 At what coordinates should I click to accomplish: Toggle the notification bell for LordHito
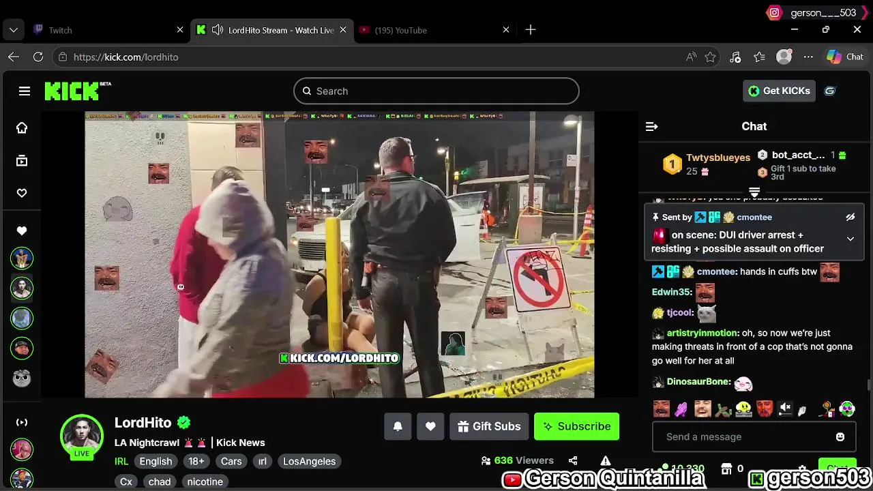pos(398,426)
